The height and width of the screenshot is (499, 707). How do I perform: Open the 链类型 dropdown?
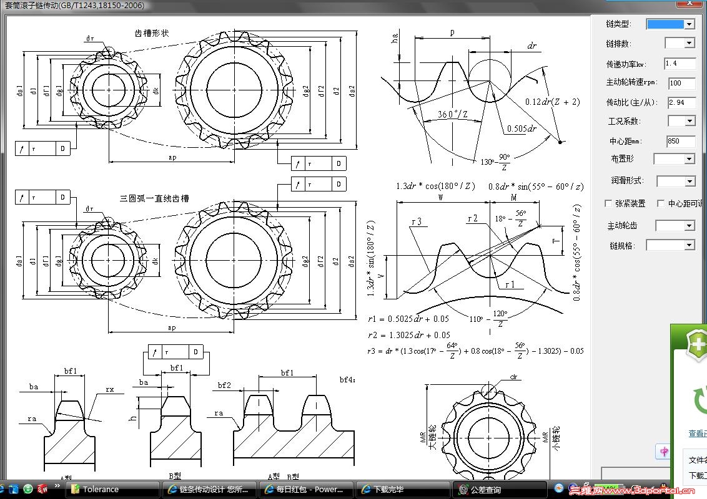coord(690,24)
